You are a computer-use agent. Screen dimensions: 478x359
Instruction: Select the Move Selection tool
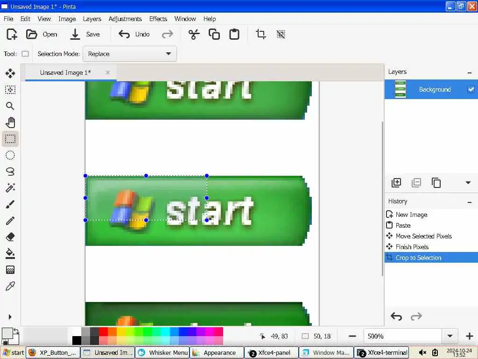click(x=10, y=90)
